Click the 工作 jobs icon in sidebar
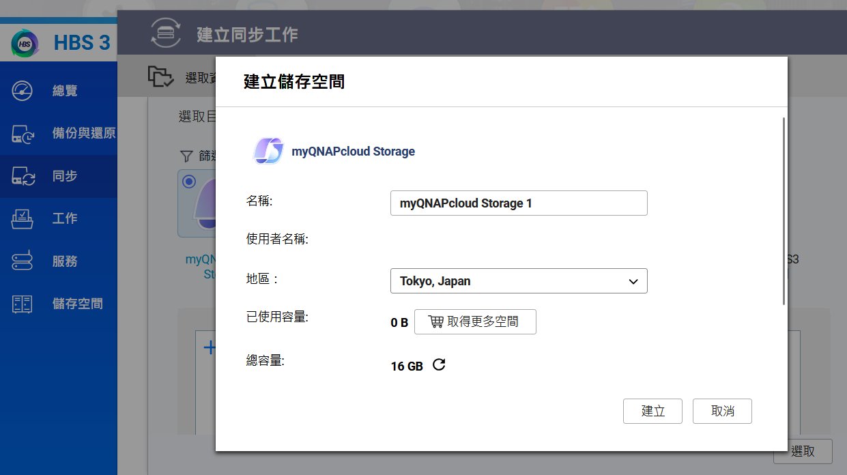 23,218
